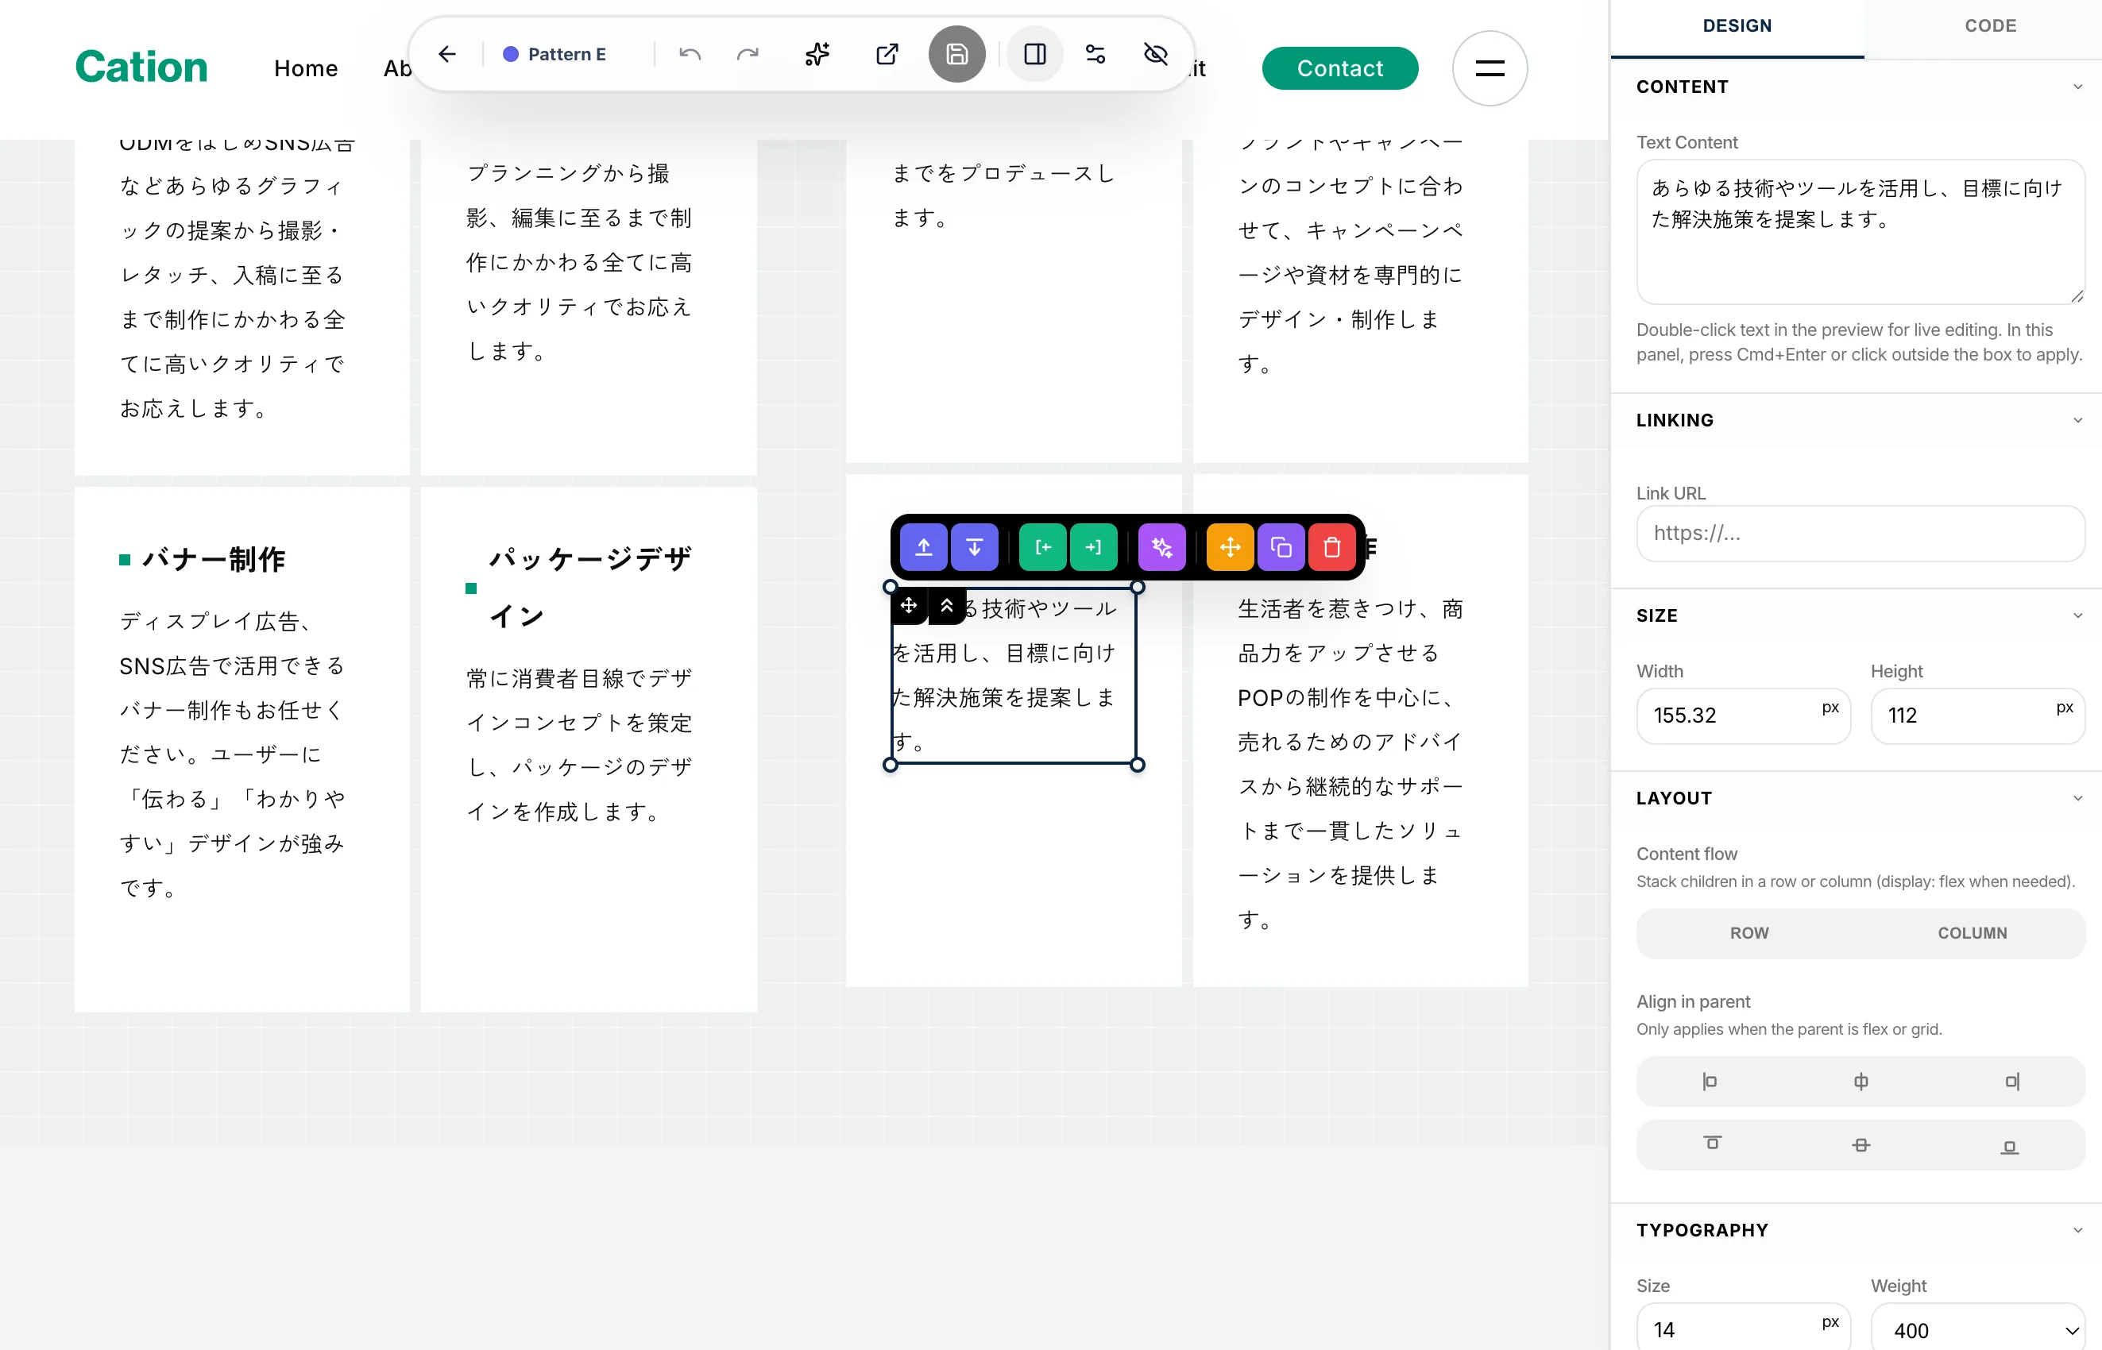Screen dimensions: 2102x1350
Task: Switch to the CODE tab
Action: [1990, 26]
